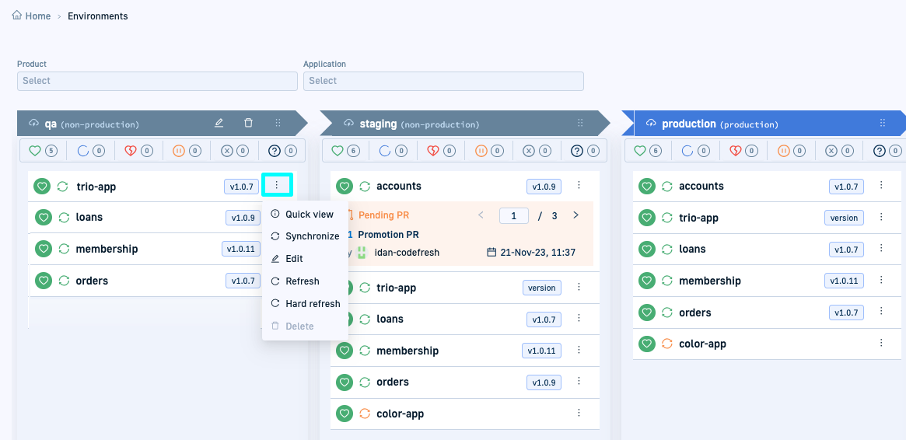Click the pending PR page number field
Image resolution: width=906 pixels, height=440 pixels.
(514, 215)
